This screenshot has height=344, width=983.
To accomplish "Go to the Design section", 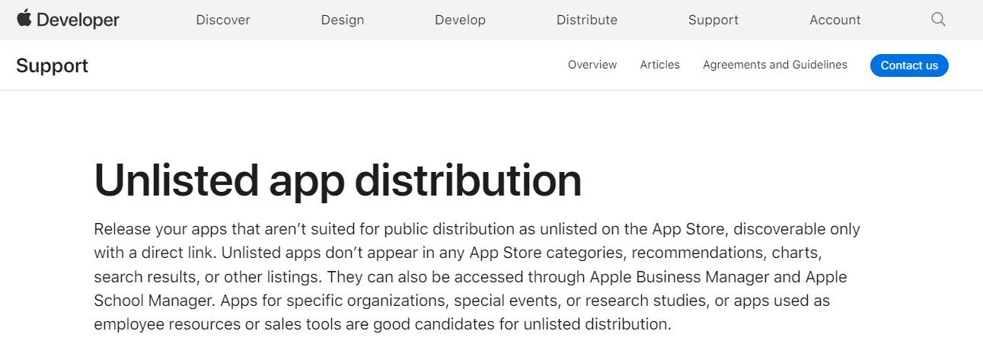I will [x=343, y=21].
